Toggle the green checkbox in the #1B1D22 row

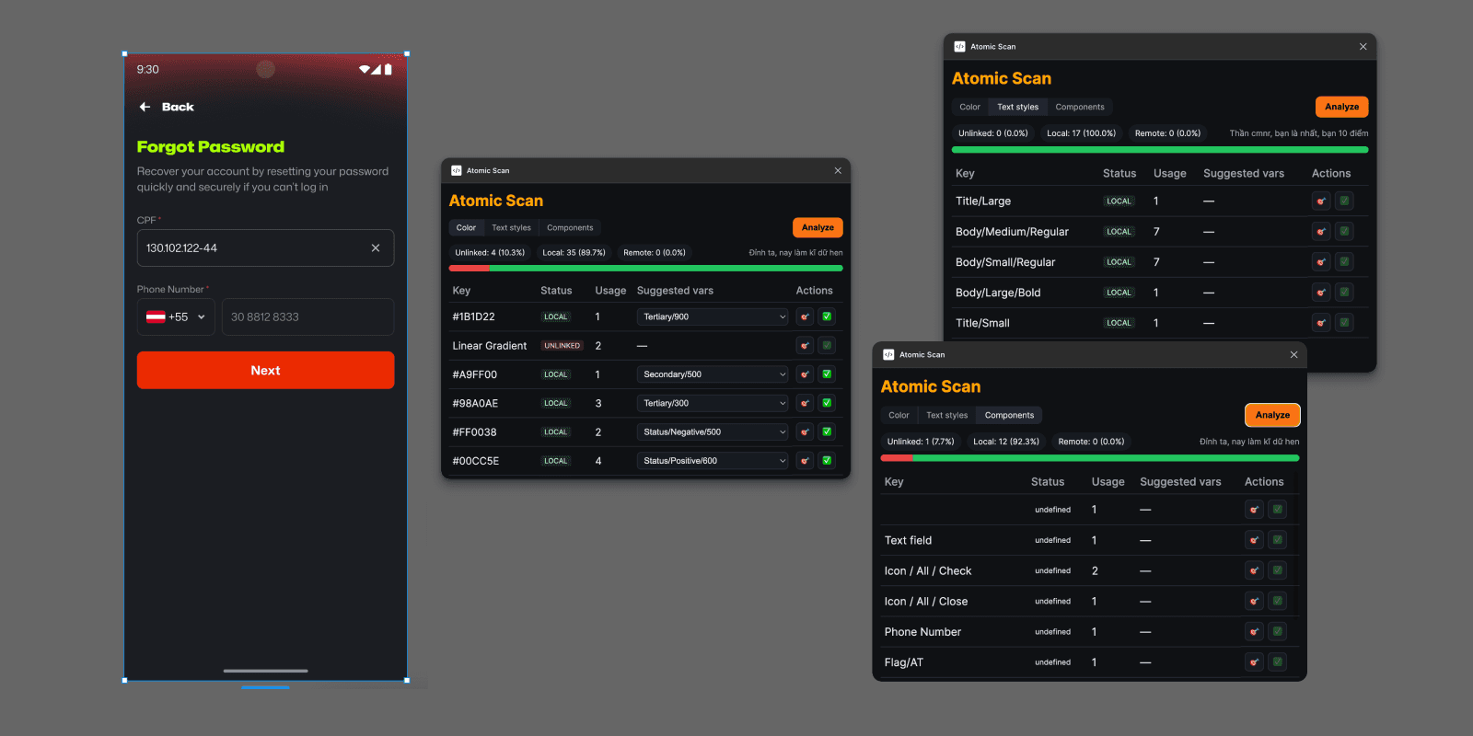(x=827, y=316)
